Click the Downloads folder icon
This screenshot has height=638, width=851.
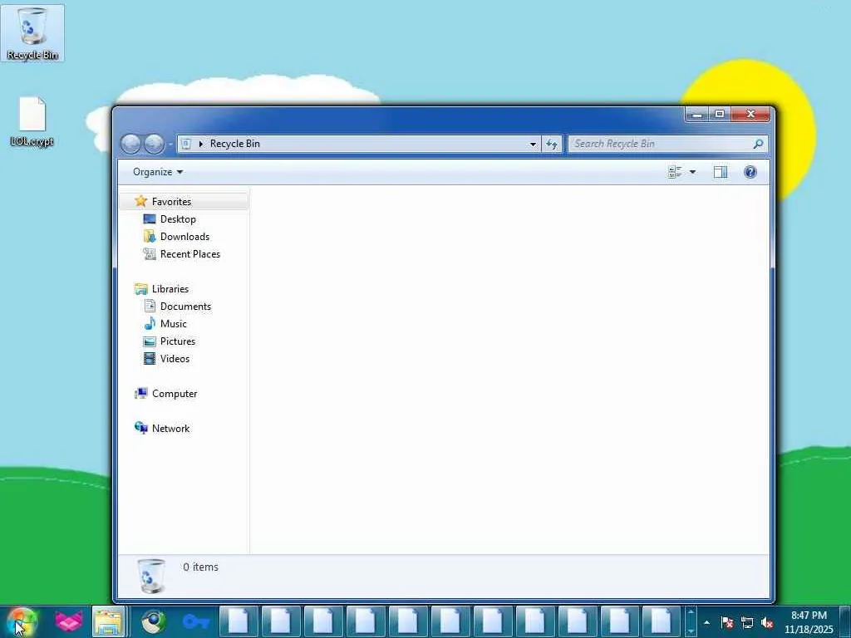tap(150, 237)
